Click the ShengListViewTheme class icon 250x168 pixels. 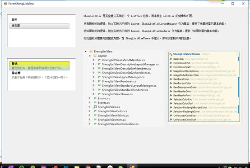171,54
